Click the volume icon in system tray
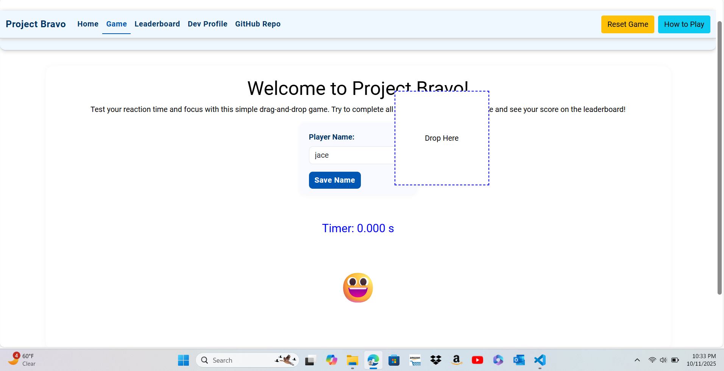The width and height of the screenshot is (724, 371). coord(663,360)
